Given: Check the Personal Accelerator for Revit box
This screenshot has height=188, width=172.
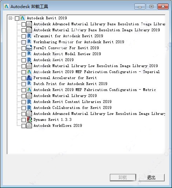Looking at the screenshot, I should tap(24, 78).
